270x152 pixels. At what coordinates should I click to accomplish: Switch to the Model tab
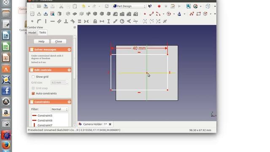[x=32, y=33]
